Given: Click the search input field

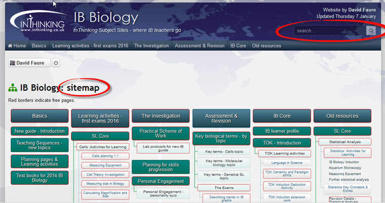Looking at the screenshot, I should tap(330, 31).
